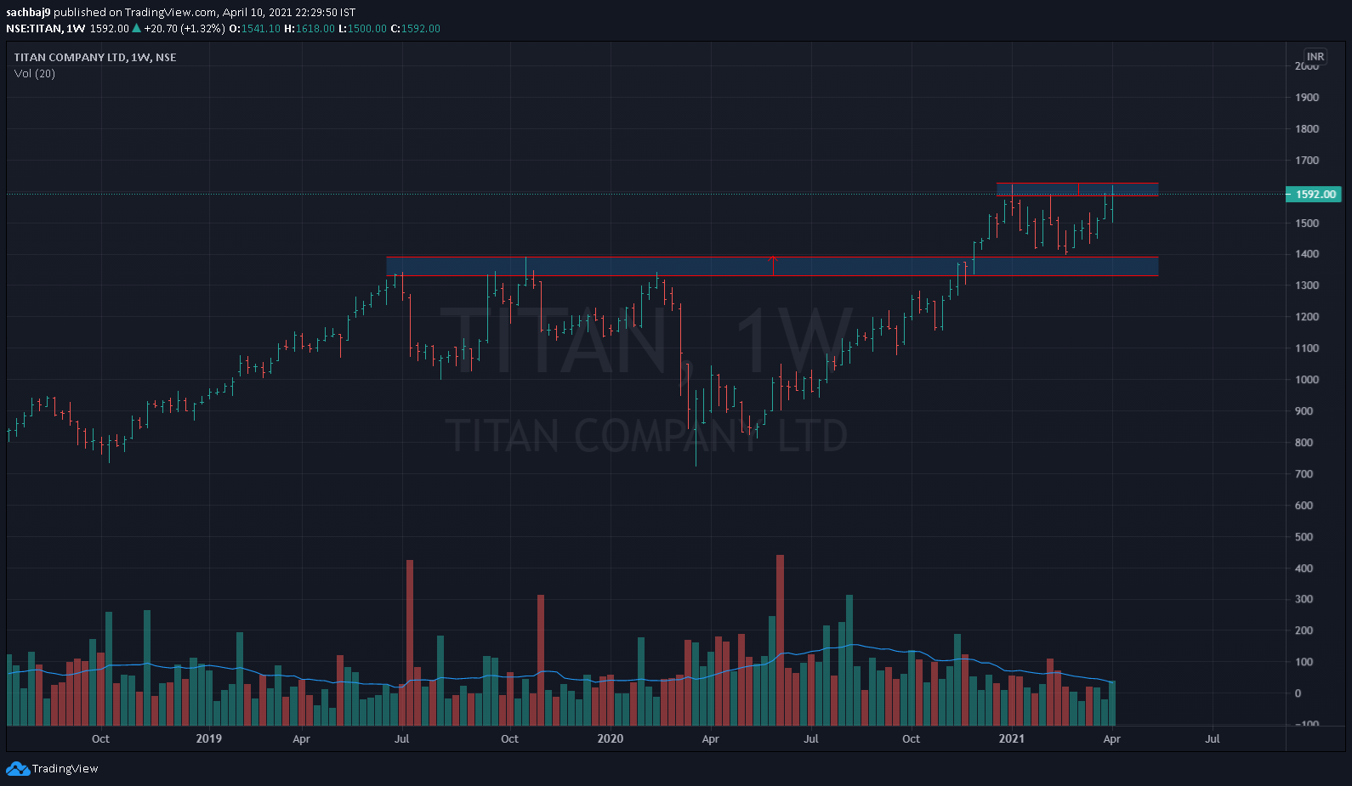This screenshot has width=1352, height=786.
Task: Select the wide support zone rectangle near 1350
Action: click(x=772, y=266)
